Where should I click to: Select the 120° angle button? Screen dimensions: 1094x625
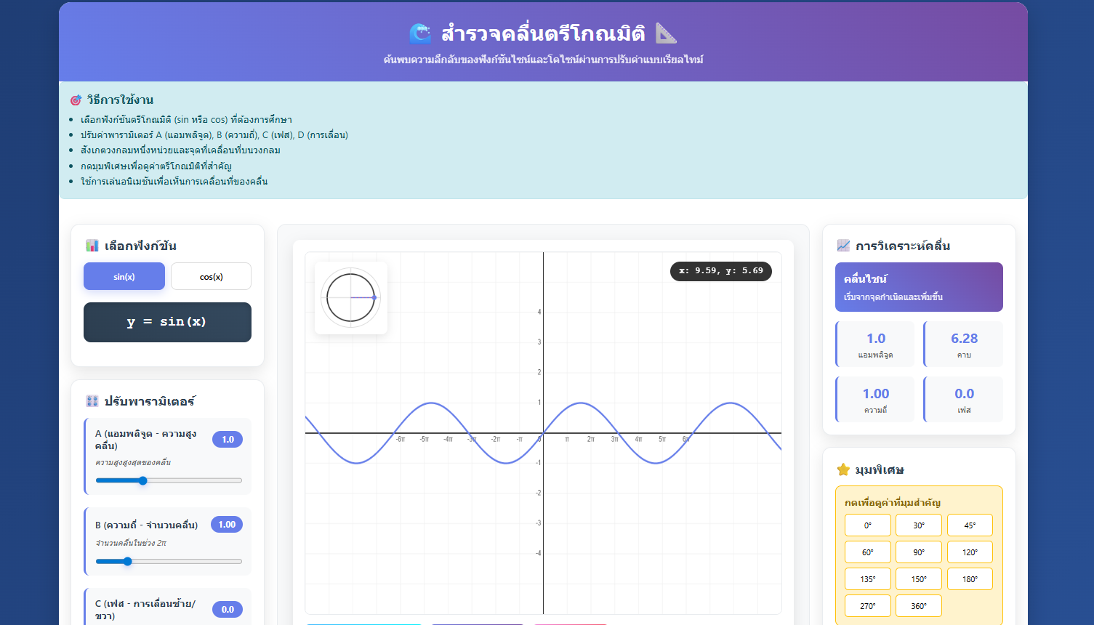coord(970,552)
